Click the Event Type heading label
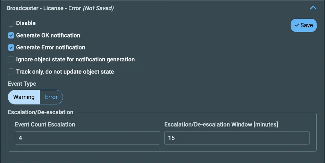 pyautogui.click(x=22, y=84)
